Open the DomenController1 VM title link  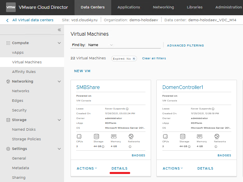pos(183,87)
